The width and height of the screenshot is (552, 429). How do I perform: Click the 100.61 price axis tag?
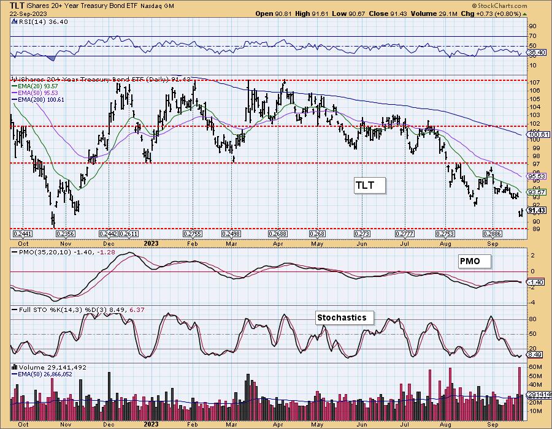[539, 135]
